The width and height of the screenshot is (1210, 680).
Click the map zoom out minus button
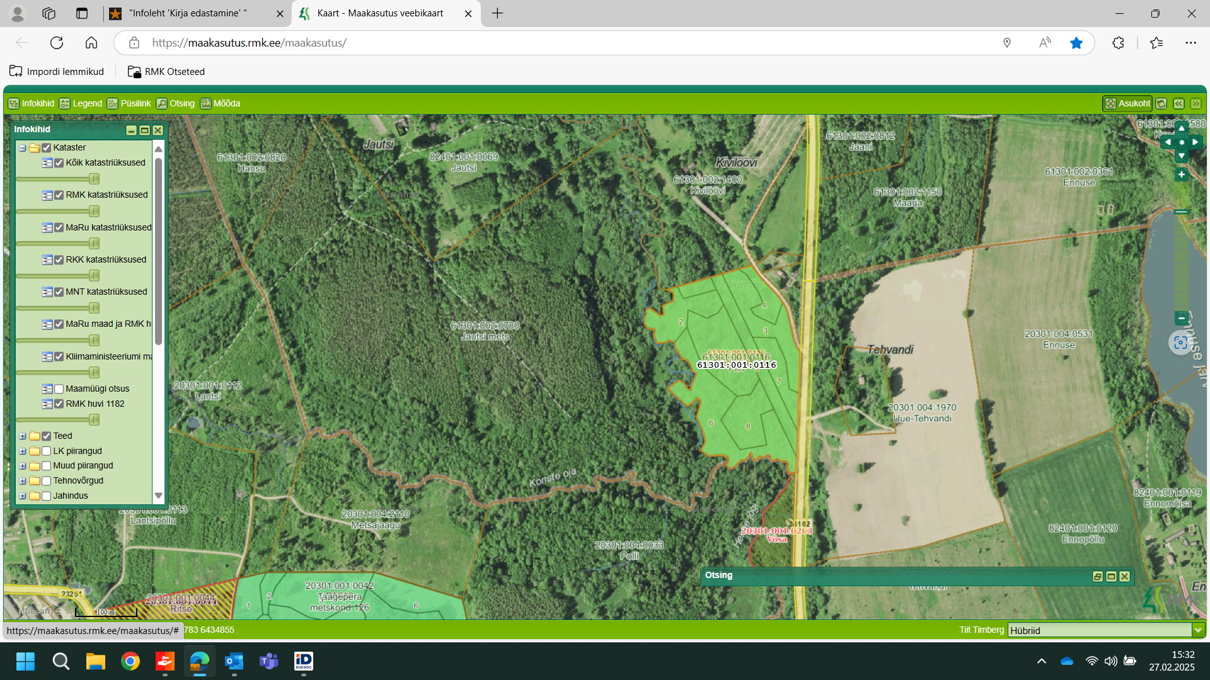1182,318
